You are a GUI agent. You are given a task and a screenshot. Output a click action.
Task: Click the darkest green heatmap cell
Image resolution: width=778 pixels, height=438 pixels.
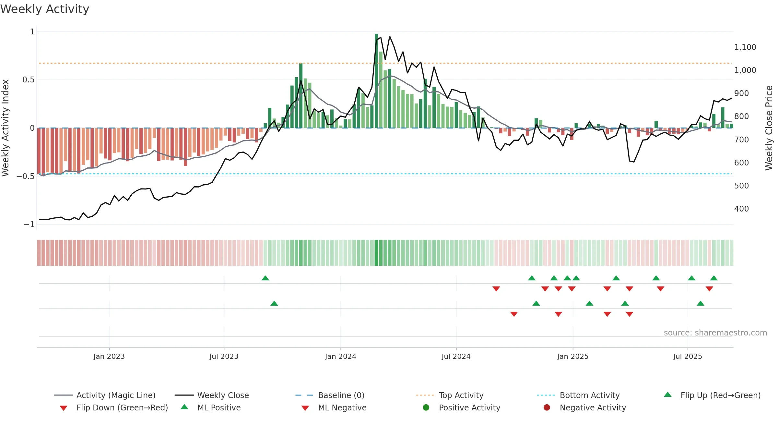376,253
